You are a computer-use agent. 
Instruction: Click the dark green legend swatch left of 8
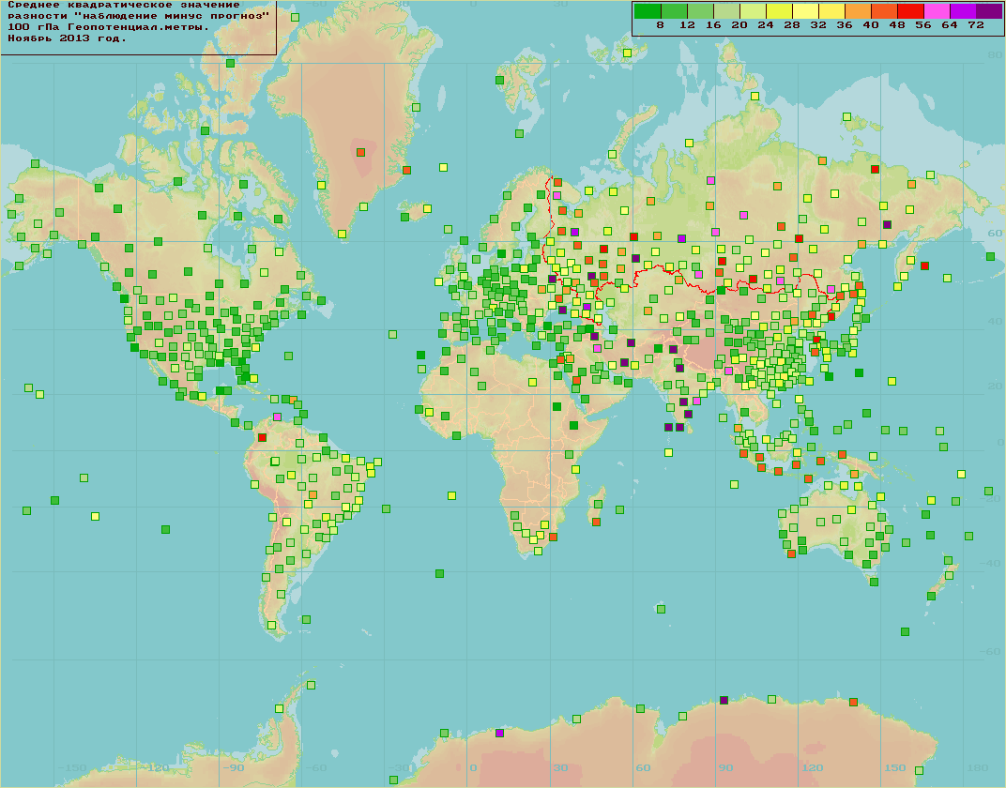click(x=648, y=11)
